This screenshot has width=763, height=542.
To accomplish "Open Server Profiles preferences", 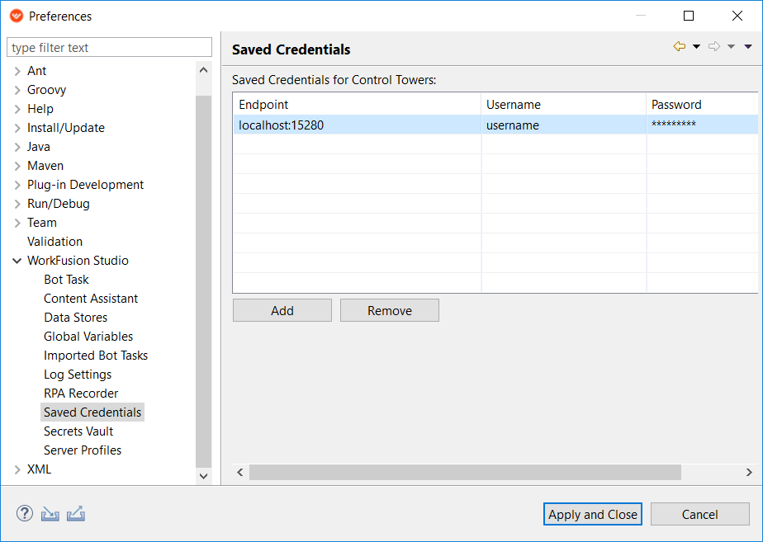I will click(x=83, y=450).
